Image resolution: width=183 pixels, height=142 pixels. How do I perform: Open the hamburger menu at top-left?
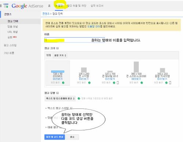point(1,5)
